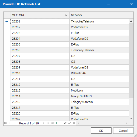
Task: Click the Network column header
Action: [99, 15]
